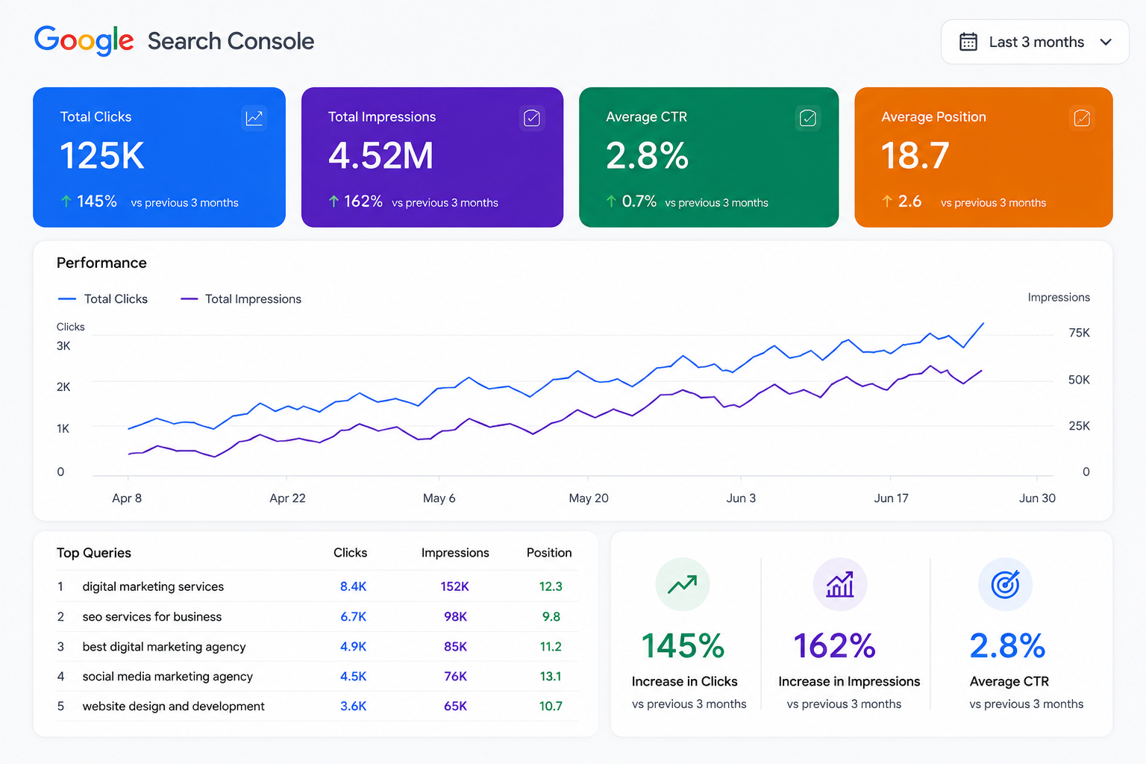Select the 4.52M impressions value

click(381, 156)
